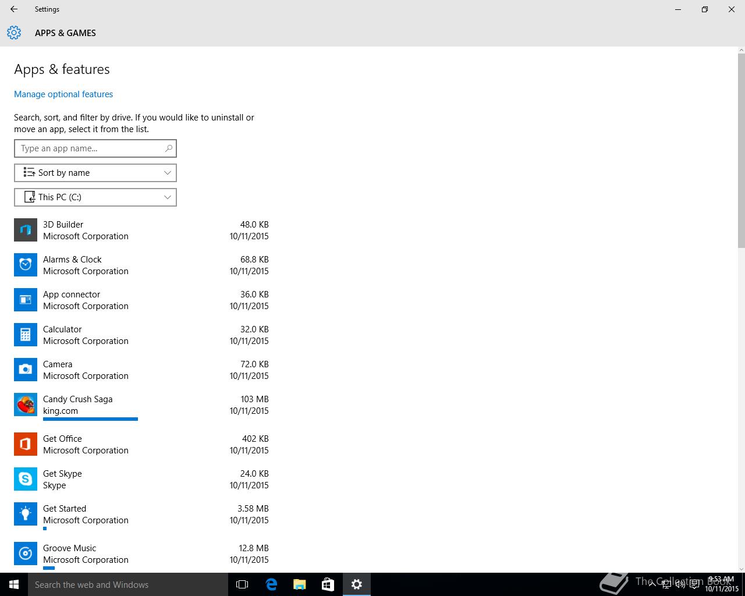Open the Manage optional features link
This screenshot has width=745, height=596.
63,94
